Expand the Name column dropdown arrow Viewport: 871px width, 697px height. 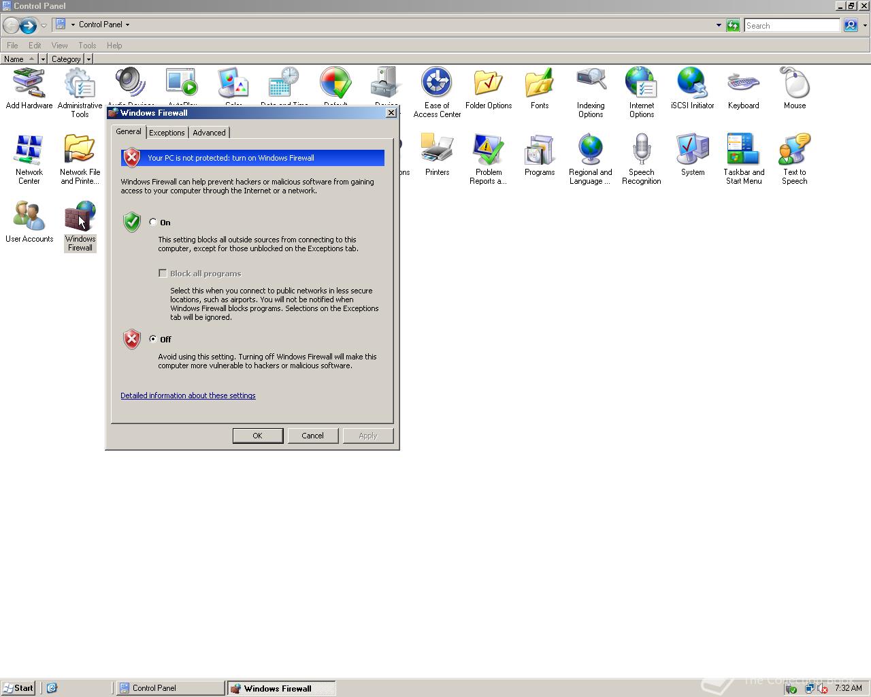(x=43, y=59)
